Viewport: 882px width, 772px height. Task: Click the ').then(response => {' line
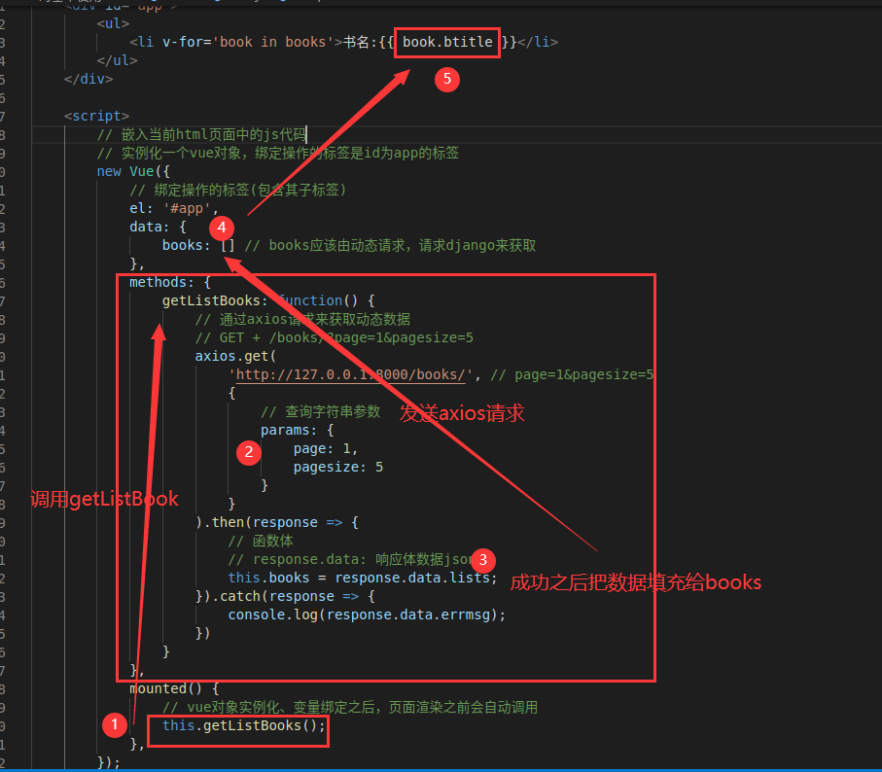point(277,522)
